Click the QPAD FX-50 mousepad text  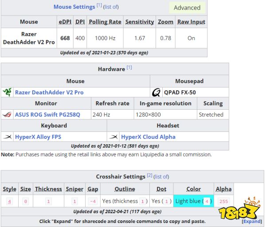180,92
